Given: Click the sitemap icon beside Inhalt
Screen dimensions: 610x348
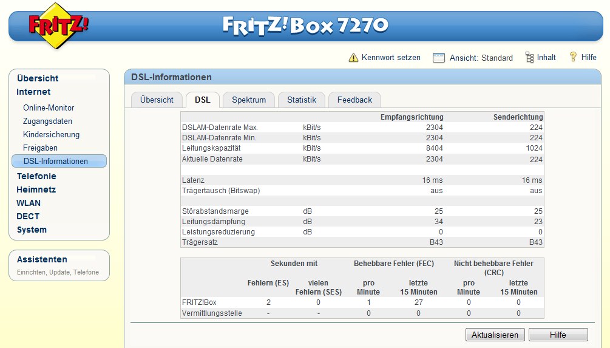Looking at the screenshot, I should click(x=529, y=57).
